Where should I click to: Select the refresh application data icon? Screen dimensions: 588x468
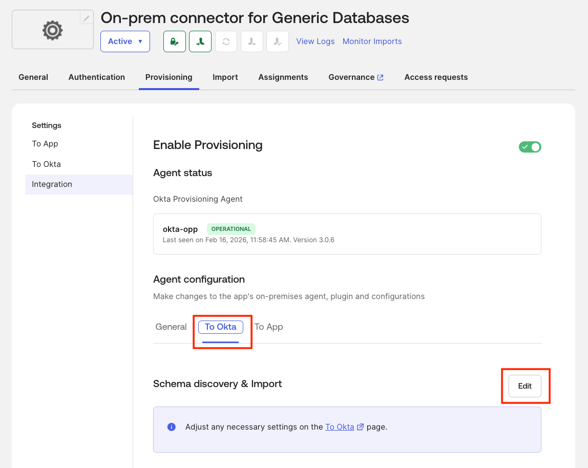point(226,41)
